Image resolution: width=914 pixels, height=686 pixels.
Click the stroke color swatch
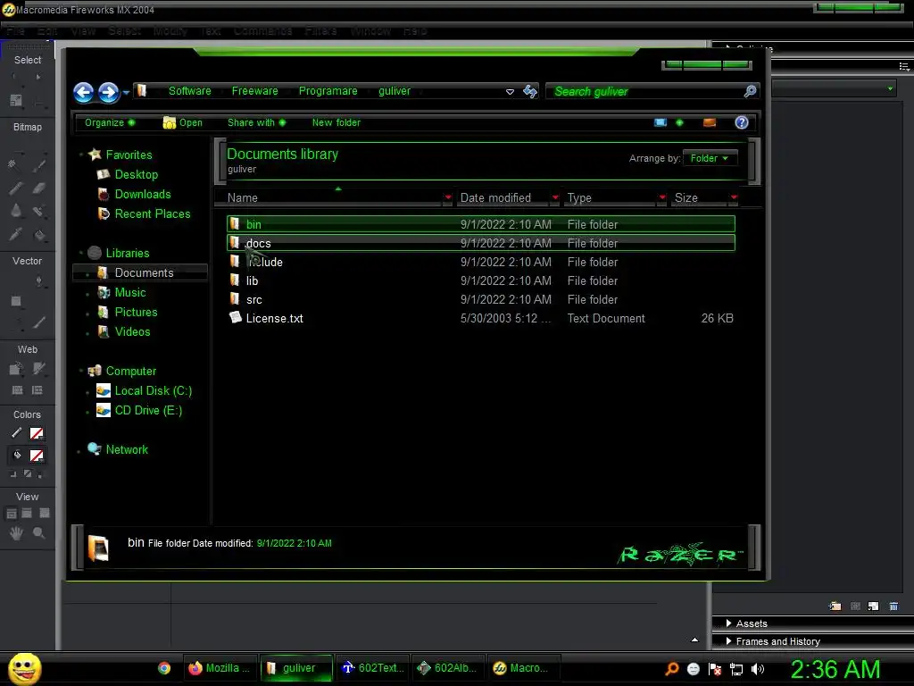36,433
